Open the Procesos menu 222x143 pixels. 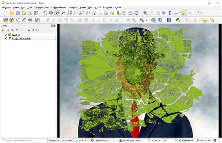[x=108, y=8]
